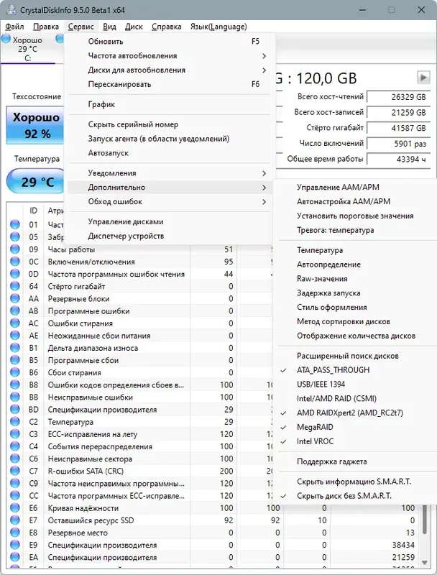Click status orb for attribute 09 Часы работы
Image resolution: width=437 pixels, height=575 pixels.
[x=15, y=249]
